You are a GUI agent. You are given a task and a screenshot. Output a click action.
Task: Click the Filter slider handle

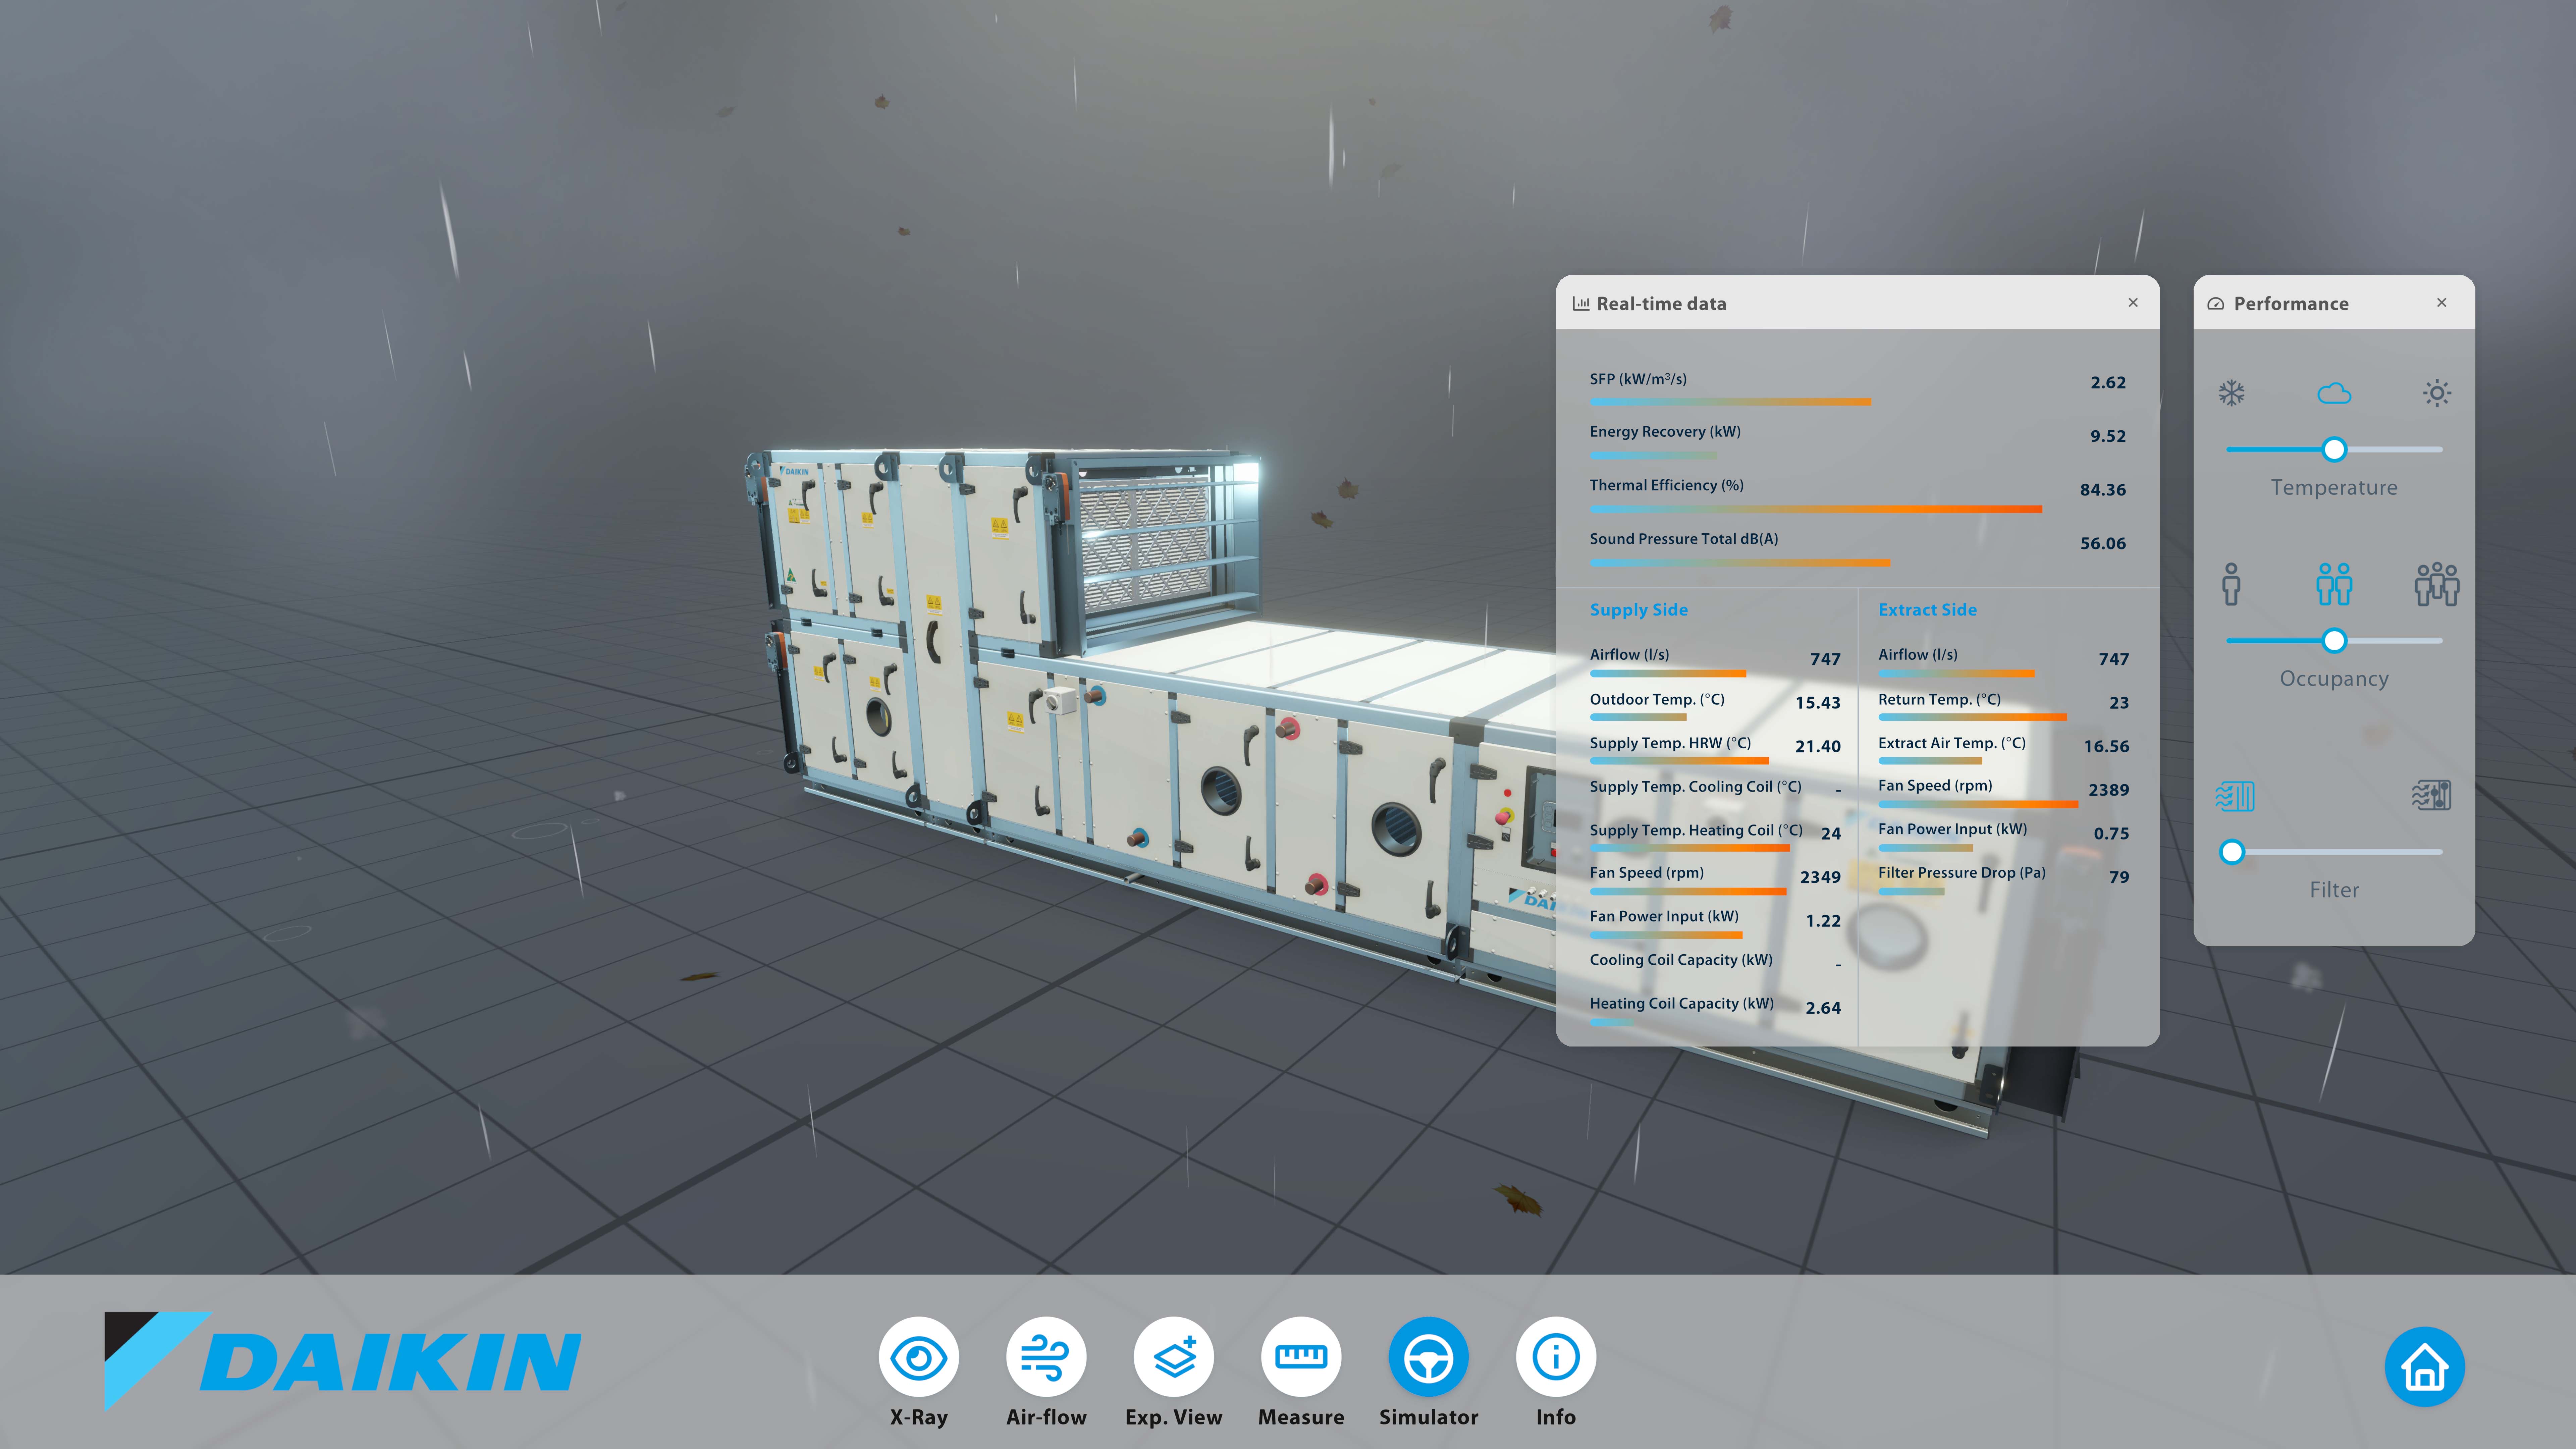[2232, 852]
